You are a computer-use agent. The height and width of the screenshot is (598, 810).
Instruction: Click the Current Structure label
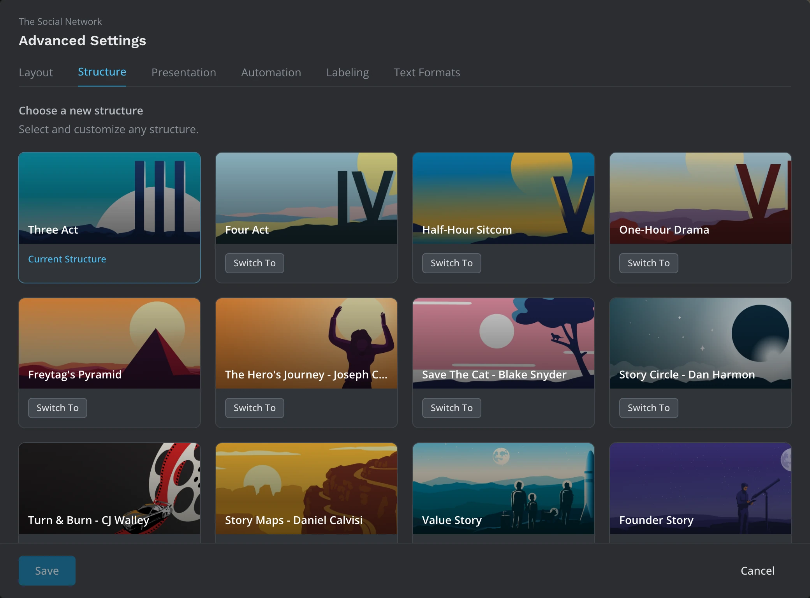[67, 259]
